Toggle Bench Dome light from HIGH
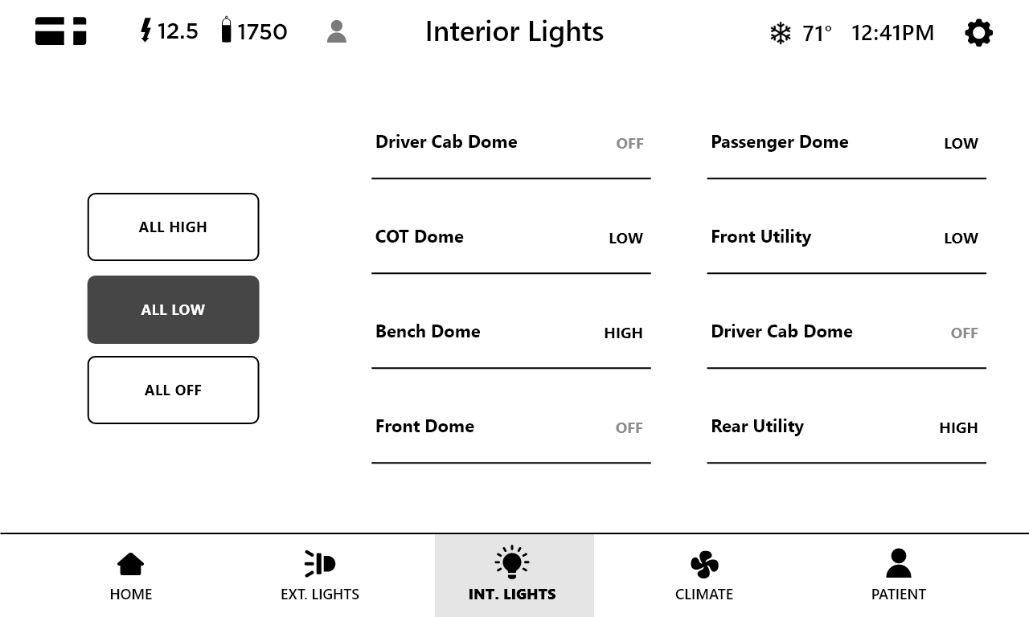The width and height of the screenshot is (1029, 617). (x=623, y=333)
